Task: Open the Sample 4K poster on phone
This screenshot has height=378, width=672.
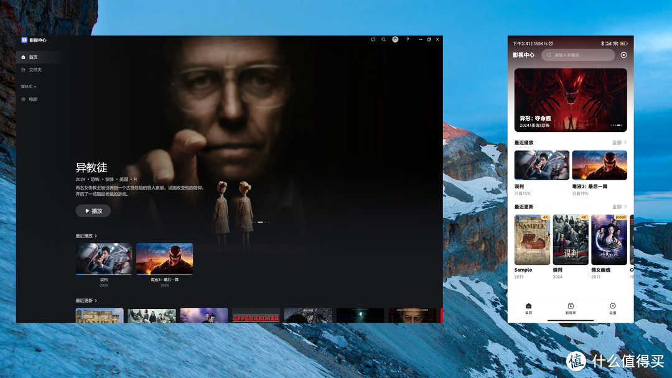Action: (532, 240)
